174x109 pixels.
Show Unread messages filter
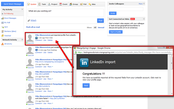[101, 27]
